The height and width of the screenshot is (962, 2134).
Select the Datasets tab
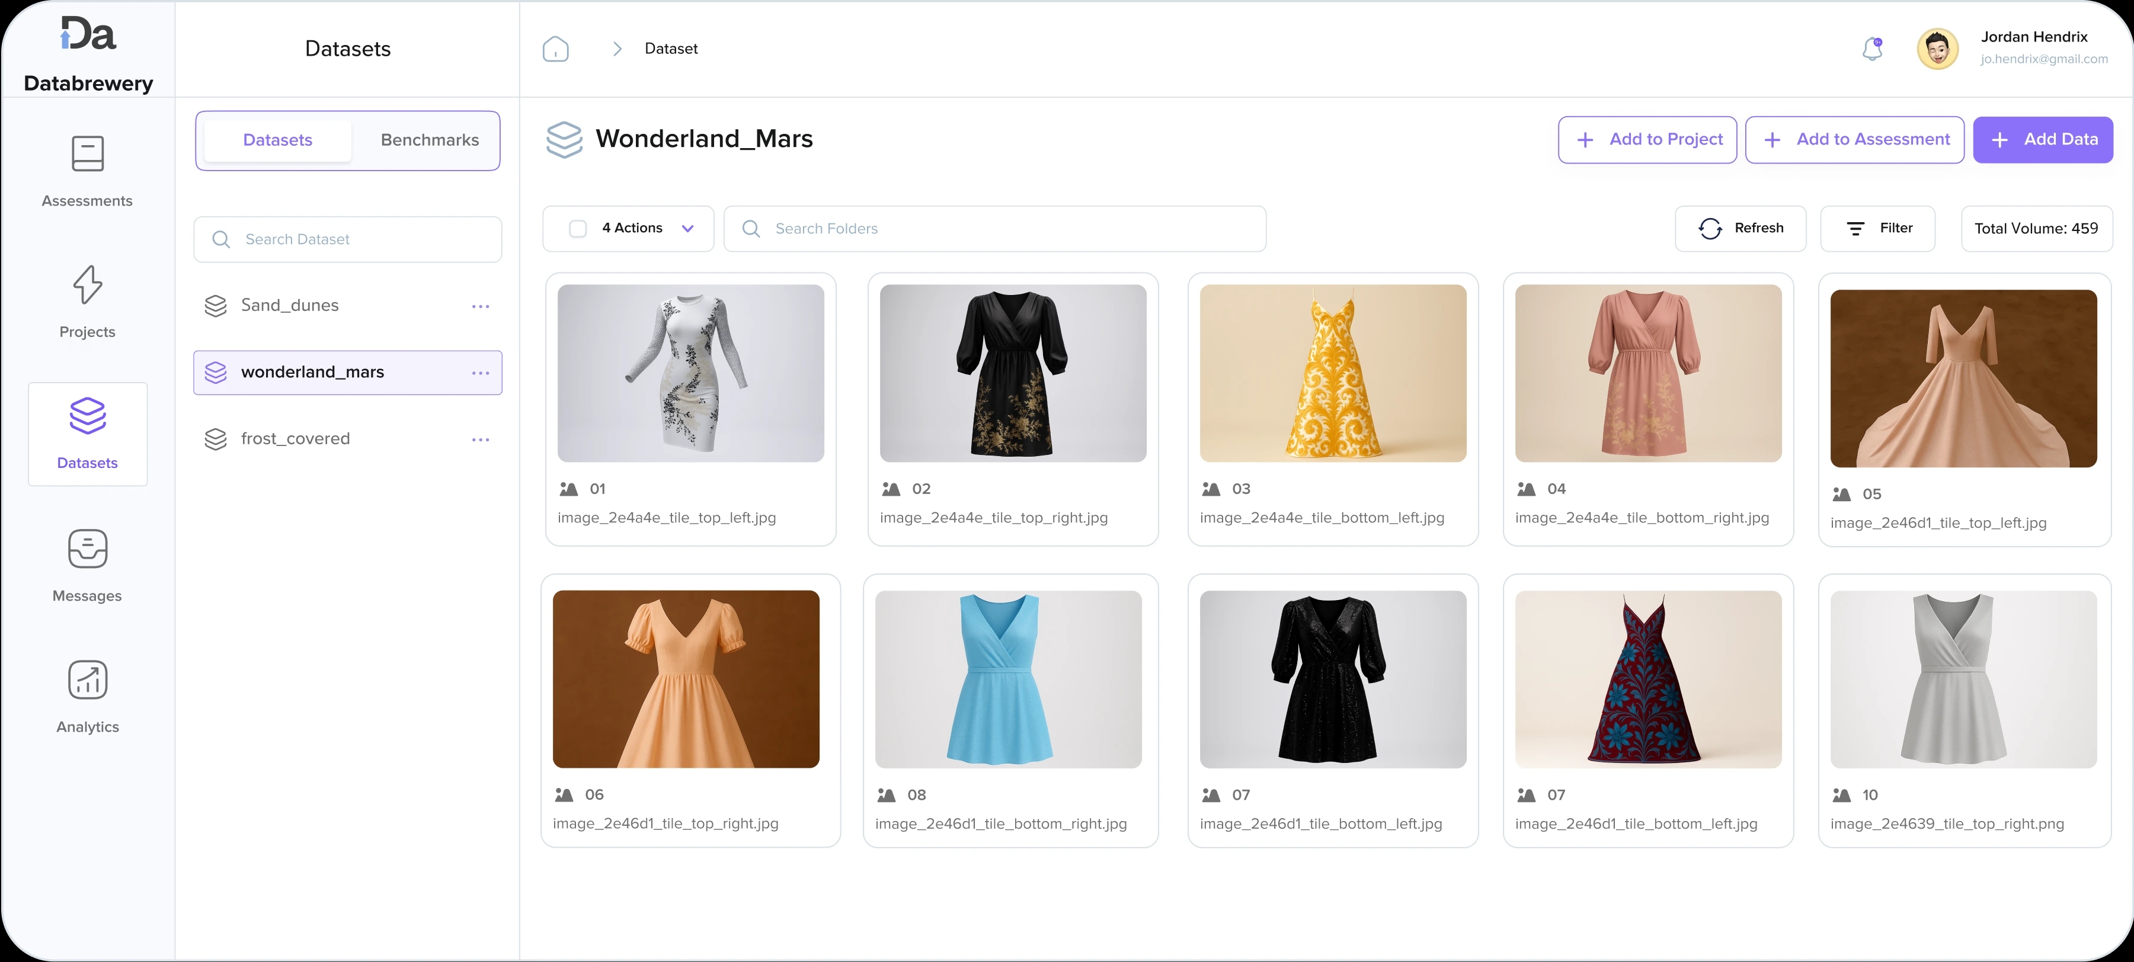[277, 140]
